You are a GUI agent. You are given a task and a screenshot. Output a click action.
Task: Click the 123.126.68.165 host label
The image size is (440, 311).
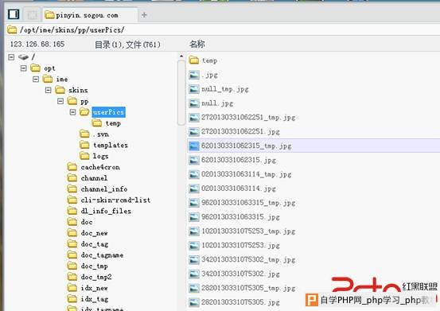coord(37,45)
